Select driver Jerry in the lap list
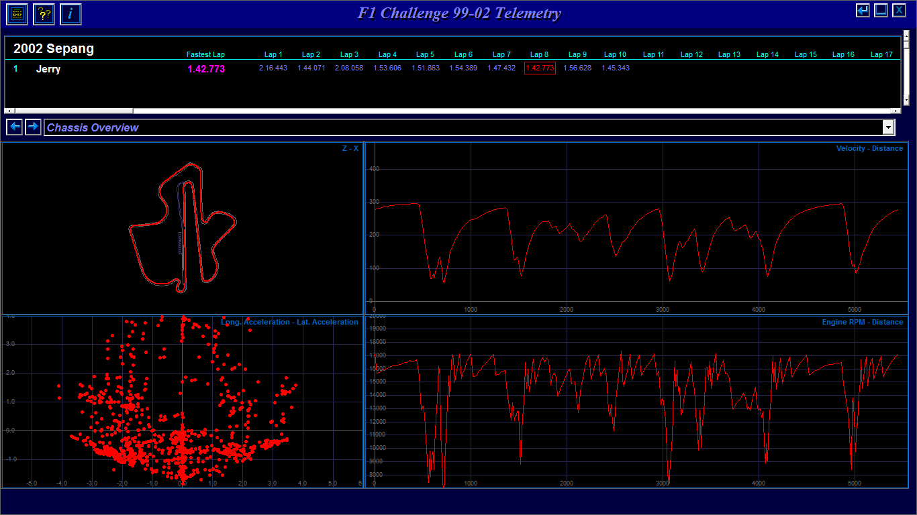The image size is (917, 515). click(48, 69)
